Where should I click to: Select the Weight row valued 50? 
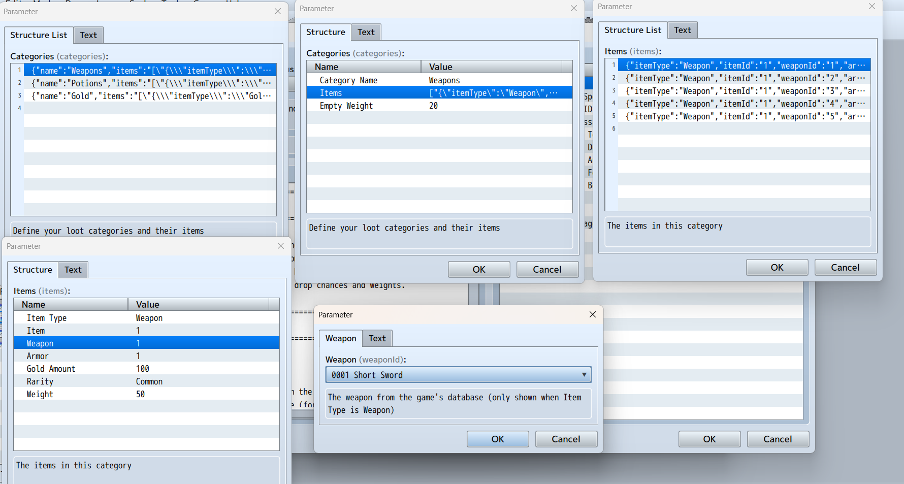point(147,394)
